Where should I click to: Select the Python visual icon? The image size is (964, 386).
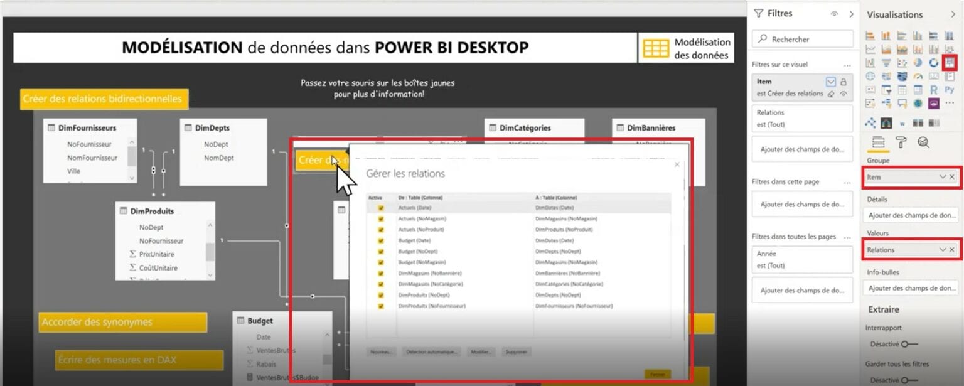(948, 90)
